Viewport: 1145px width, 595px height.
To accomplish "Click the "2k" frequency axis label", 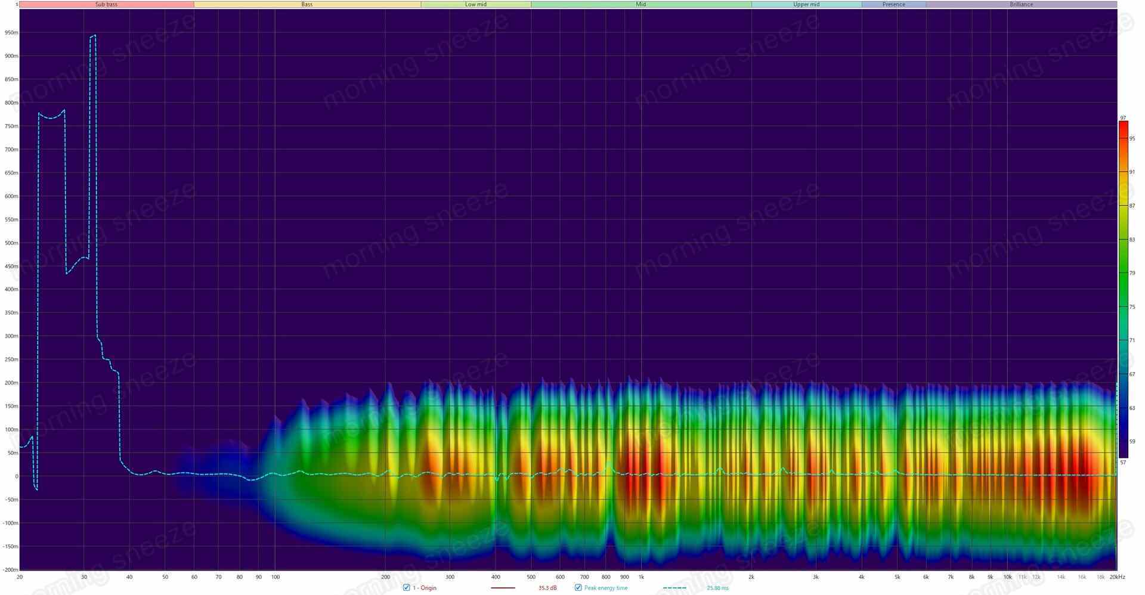I will pyautogui.click(x=751, y=577).
